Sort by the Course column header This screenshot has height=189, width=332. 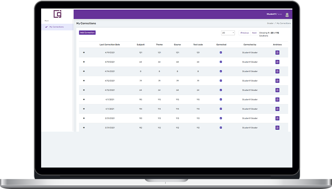(177, 45)
